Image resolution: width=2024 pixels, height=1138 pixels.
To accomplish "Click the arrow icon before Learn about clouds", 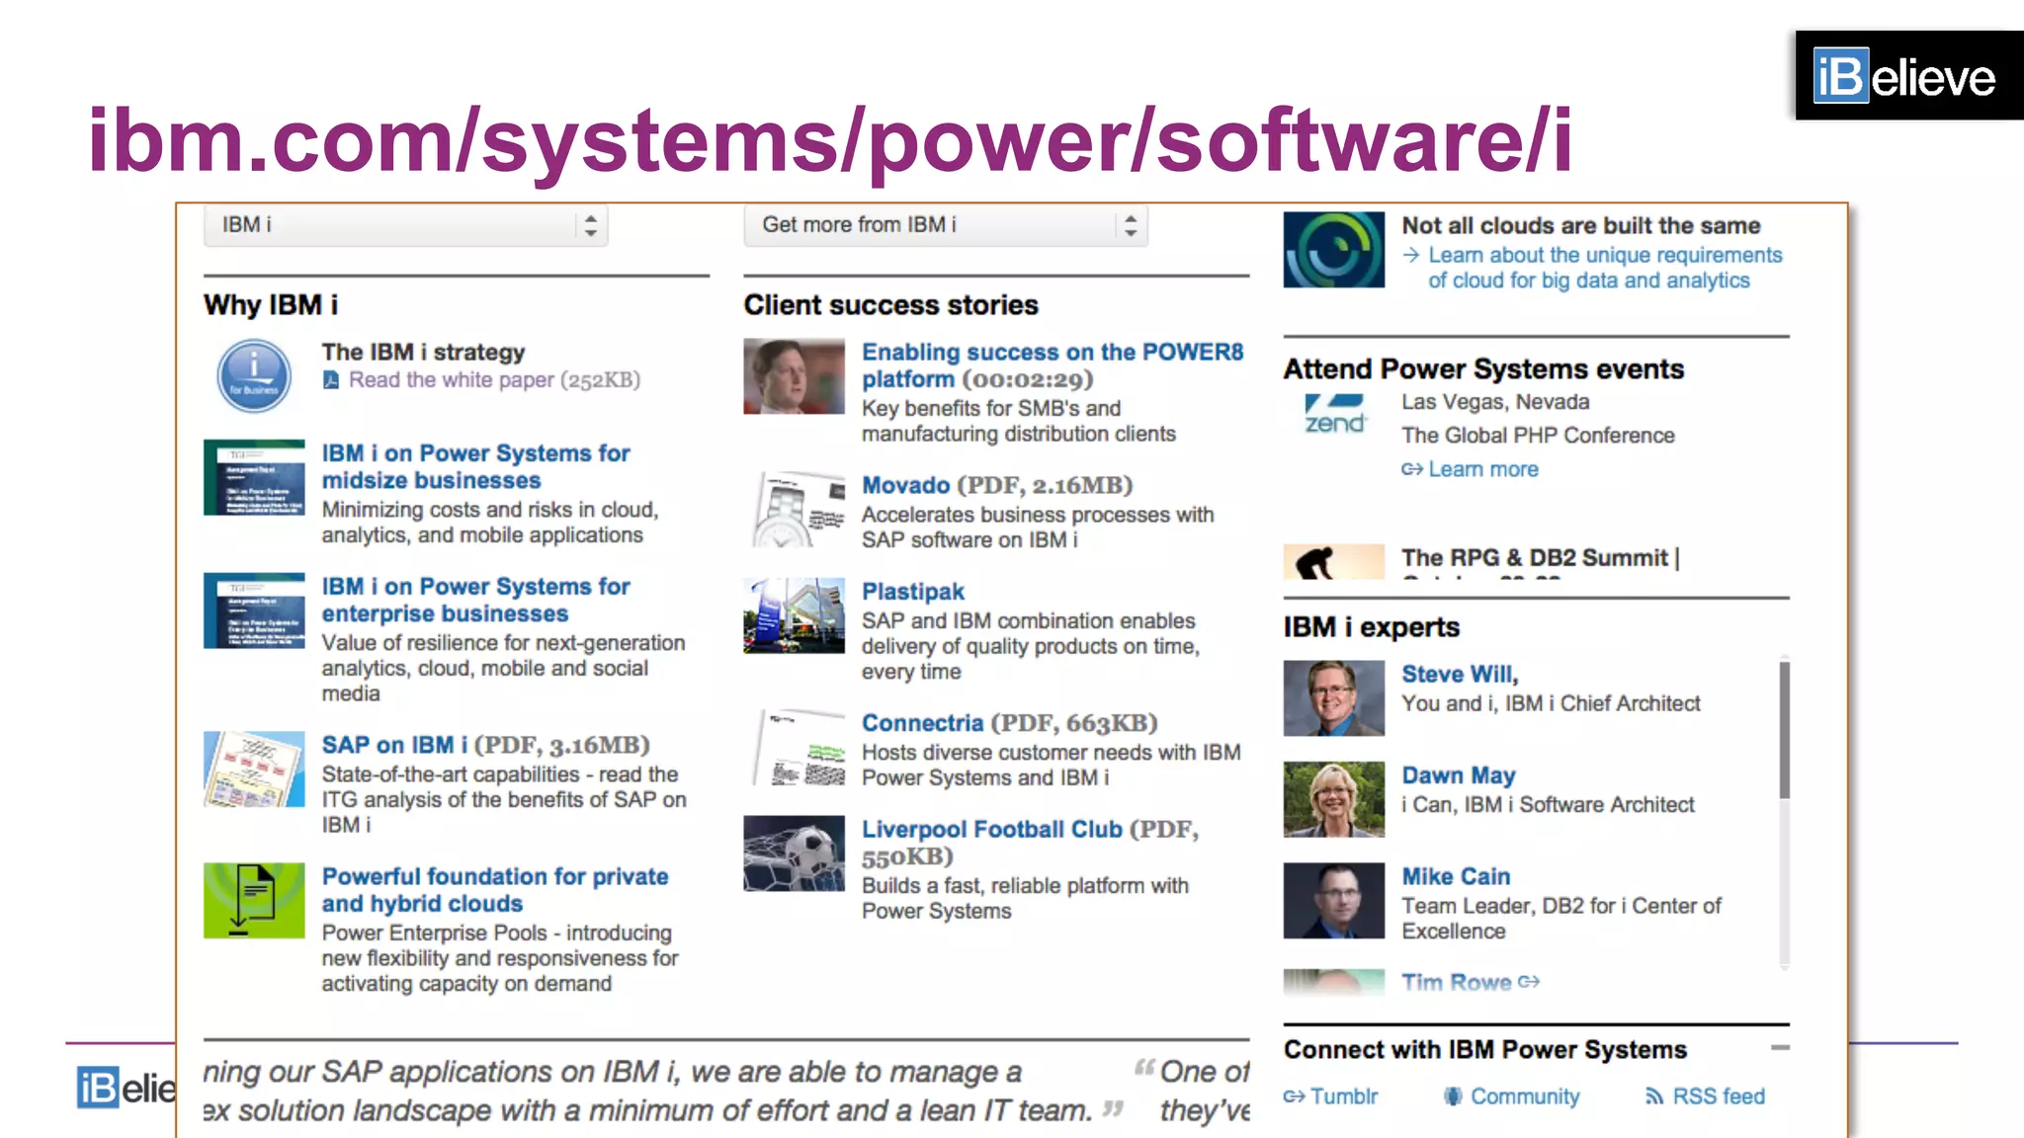I will click(1411, 255).
